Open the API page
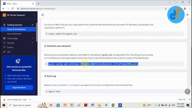Image resolution: width=192 pixels, height=108 pixels. click(9, 52)
